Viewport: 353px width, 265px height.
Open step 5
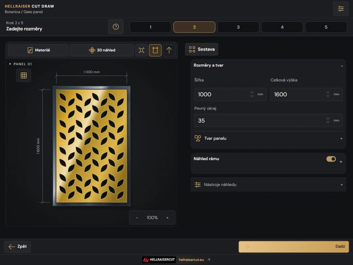point(326,27)
